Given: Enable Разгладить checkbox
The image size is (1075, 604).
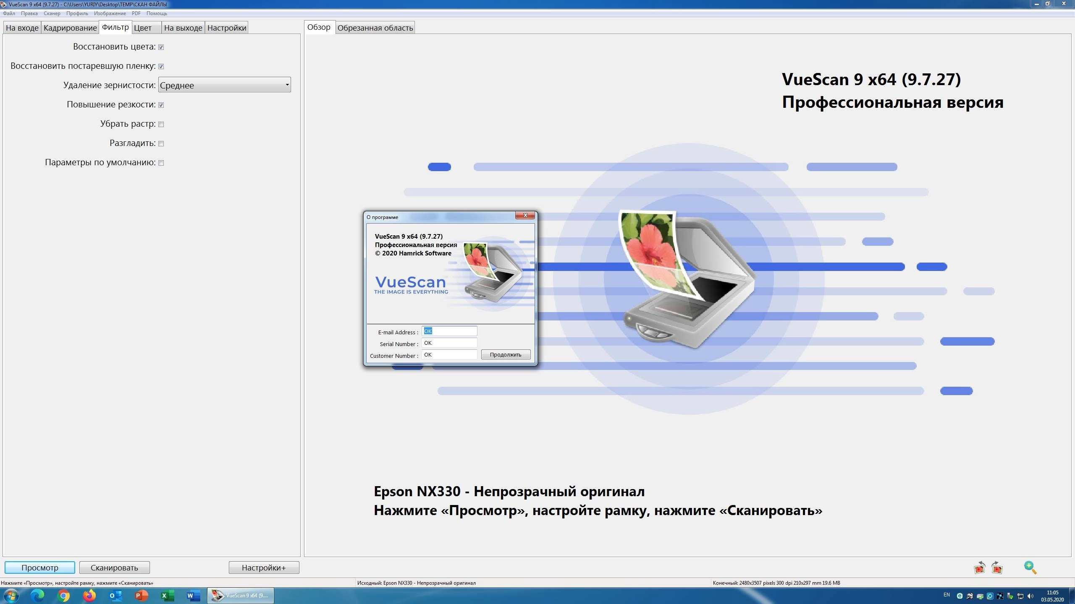Looking at the screenshot, I should click(x=161, y=143).
